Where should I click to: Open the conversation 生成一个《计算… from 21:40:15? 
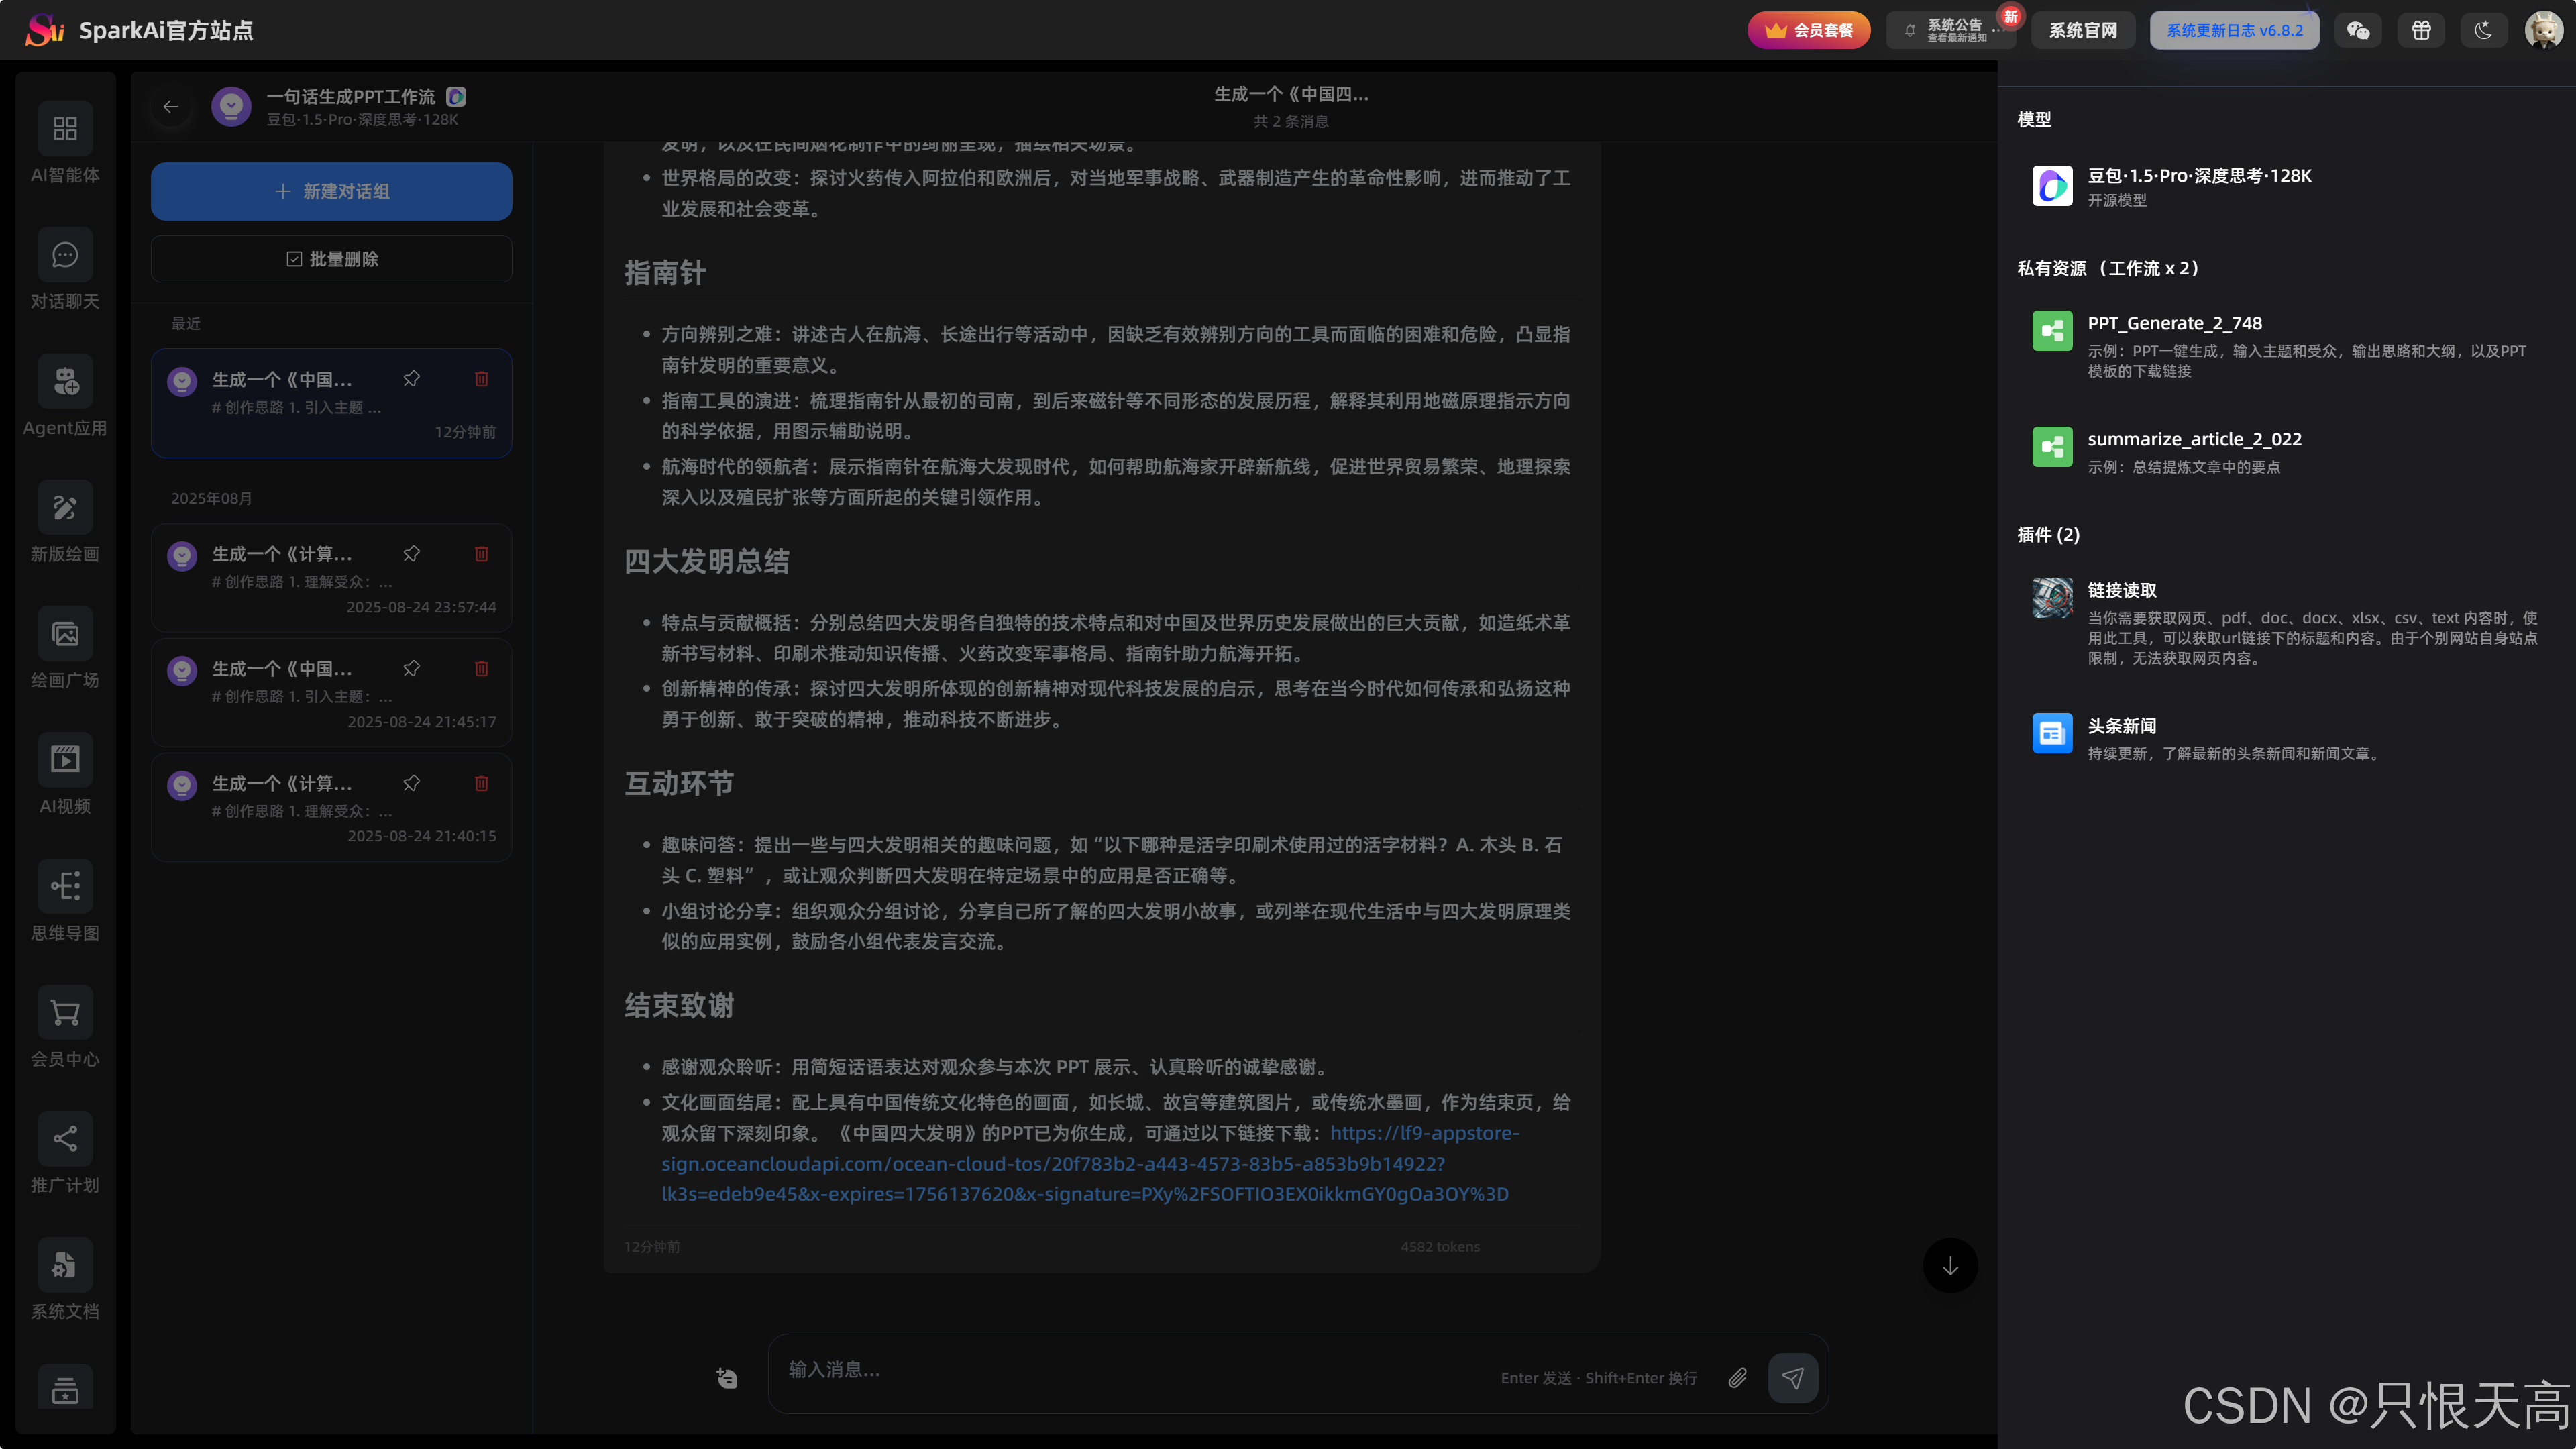click(x=331, y=807)
